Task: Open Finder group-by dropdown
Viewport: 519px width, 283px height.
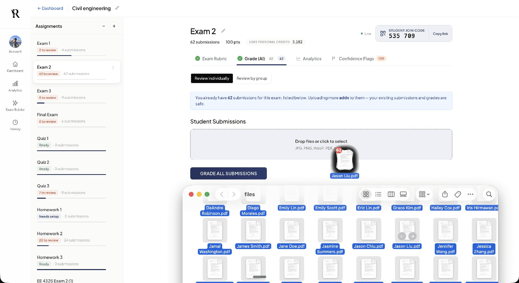Action: coord(424,194)
